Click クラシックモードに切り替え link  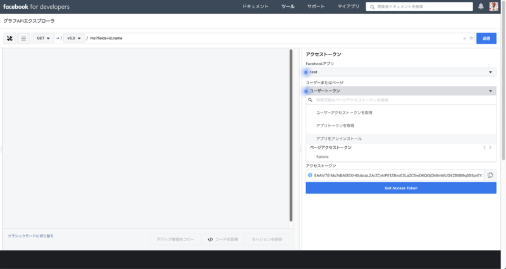(30, 236)
